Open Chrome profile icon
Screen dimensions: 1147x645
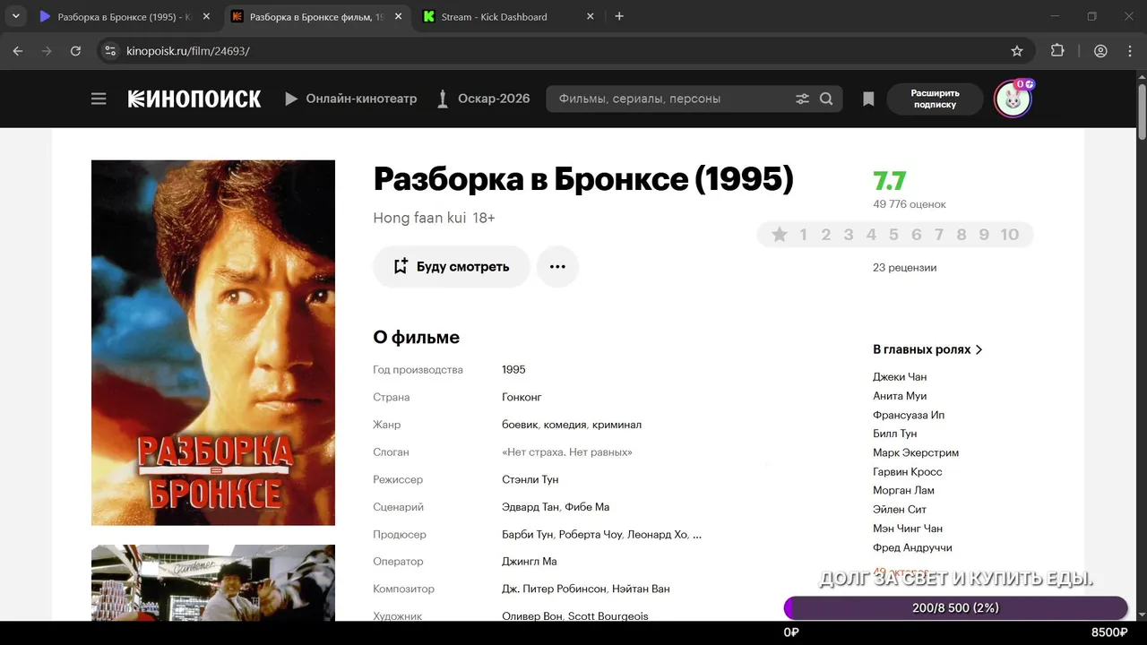point(1100,51)
